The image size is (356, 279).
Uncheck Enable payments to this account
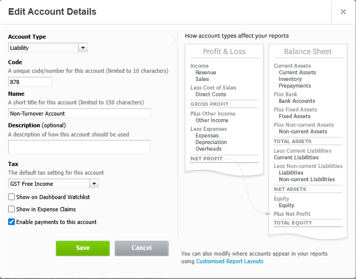point(12,222)
